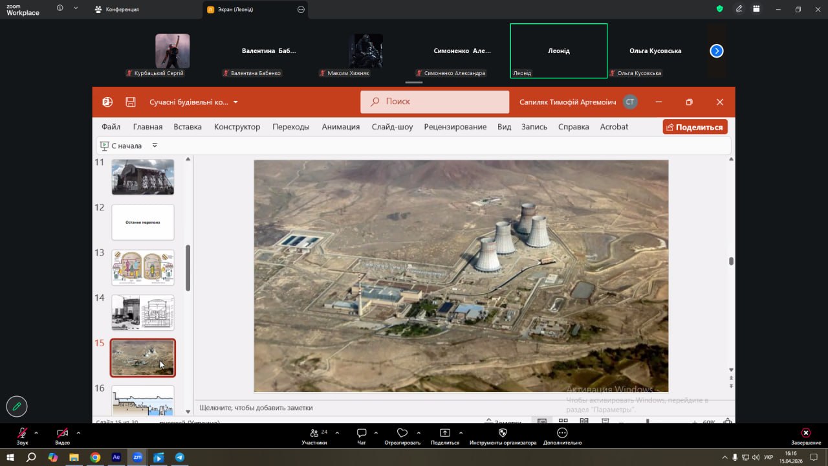The width and height of the screenshot is (828, 466).
Task: Open the Zoom Workplace dropdown chevron
Action: (76, 9)
